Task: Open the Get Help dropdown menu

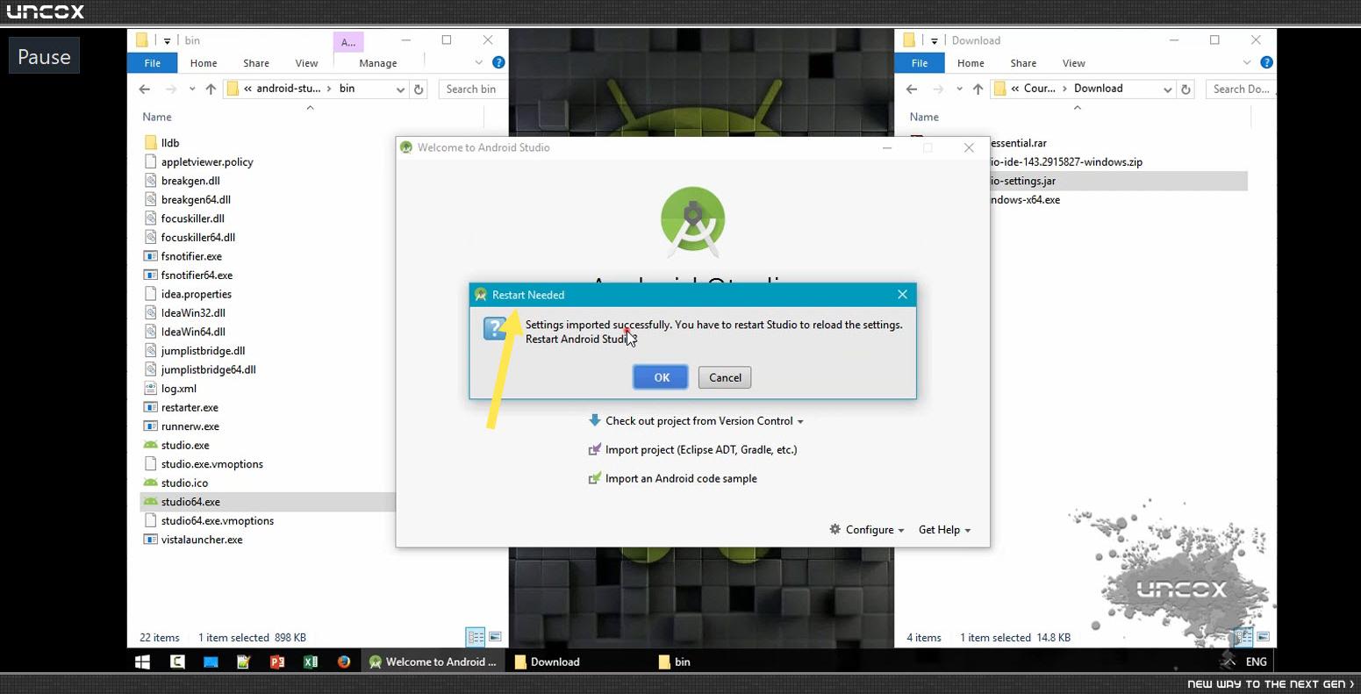Action: 944,530
